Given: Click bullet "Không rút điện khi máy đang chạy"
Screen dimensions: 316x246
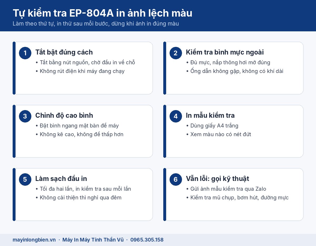Looking at the screenshot, I should [x=80, y=71].
